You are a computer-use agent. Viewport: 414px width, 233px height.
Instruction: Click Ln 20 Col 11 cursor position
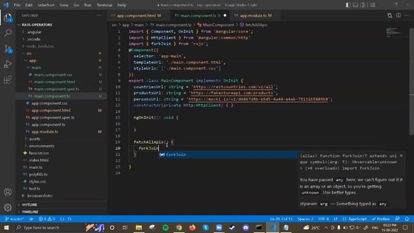(x=281, y=219)
